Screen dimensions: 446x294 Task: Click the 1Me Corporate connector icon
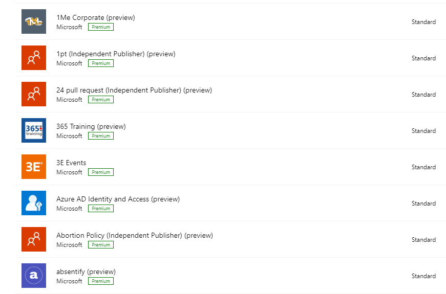click(x=34, y=21)
